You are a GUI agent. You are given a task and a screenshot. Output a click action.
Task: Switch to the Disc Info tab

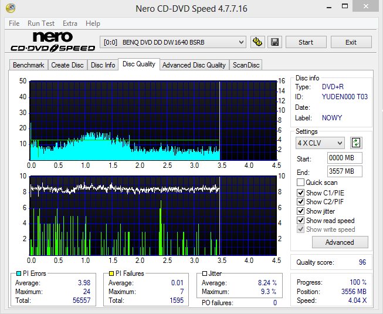coord(103,65)
